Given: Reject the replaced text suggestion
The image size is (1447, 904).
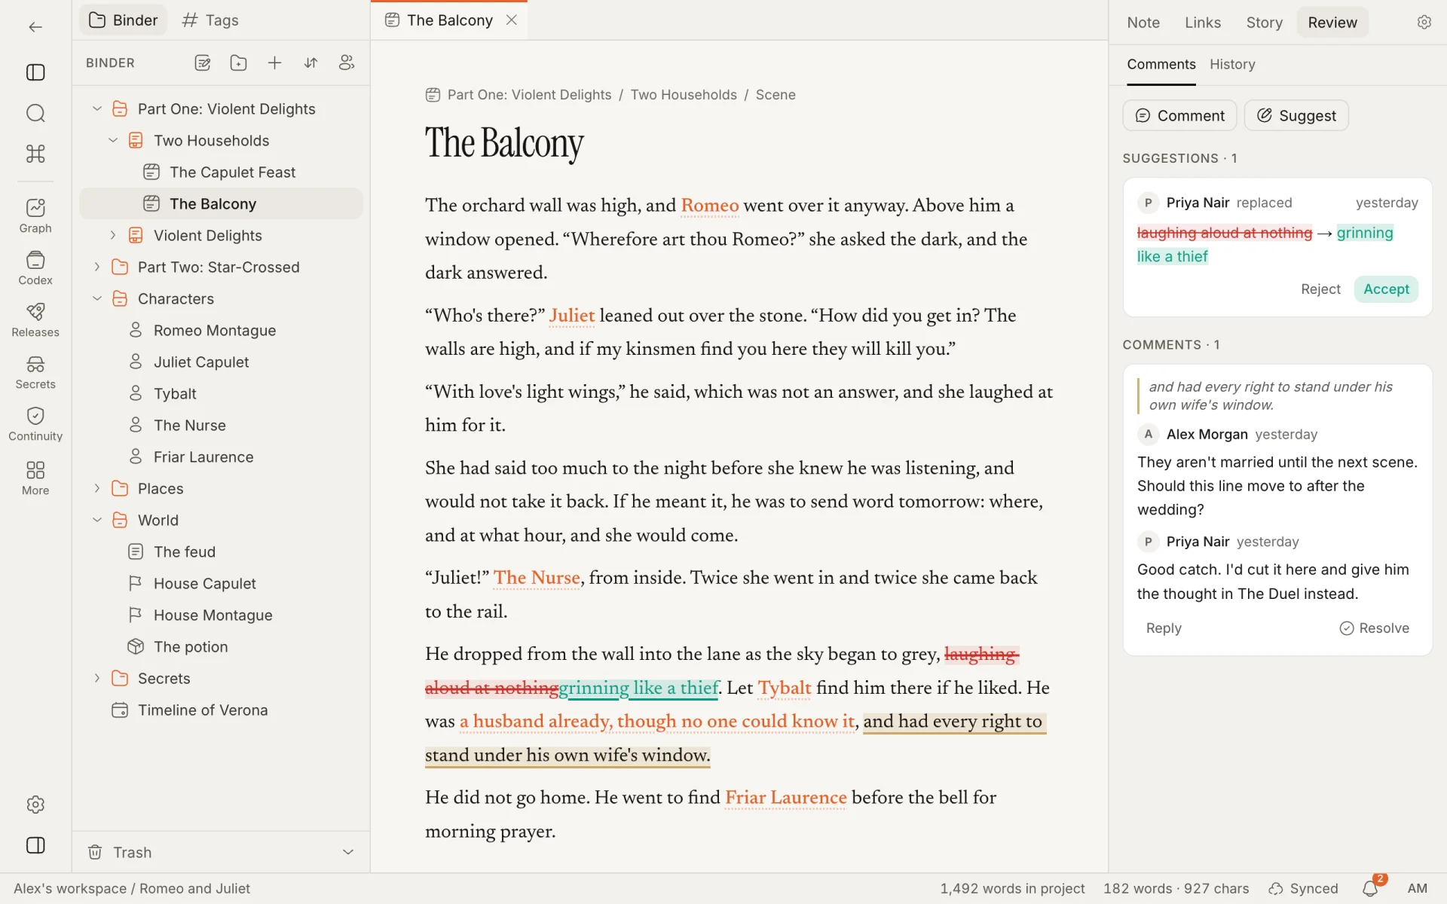Looking at the screenshot, I should [1320, 289].
